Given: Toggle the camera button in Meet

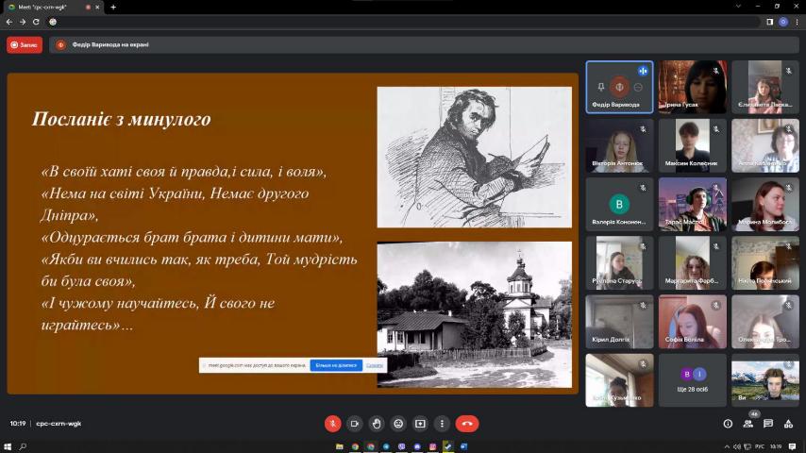Looking at the screenshot, I should pyautogui.click(x=354, y=424).
